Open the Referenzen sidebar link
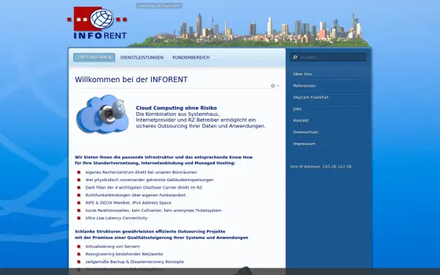 pyautogui.click(x=304, y=86)
